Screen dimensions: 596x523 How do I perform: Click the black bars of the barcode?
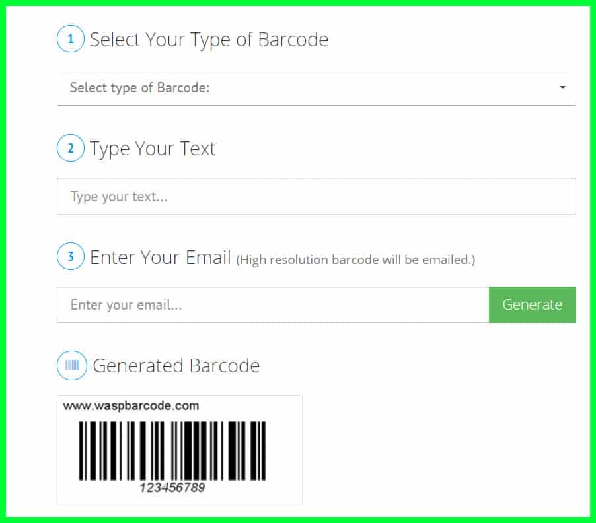[x=172, y=450]
